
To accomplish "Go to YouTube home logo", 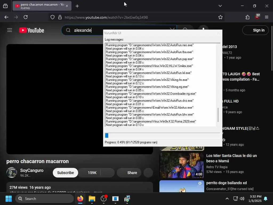I will (x=31, y=30).
